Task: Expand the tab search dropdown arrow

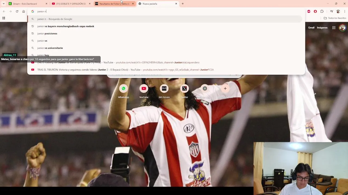Action: click(4, 4)
